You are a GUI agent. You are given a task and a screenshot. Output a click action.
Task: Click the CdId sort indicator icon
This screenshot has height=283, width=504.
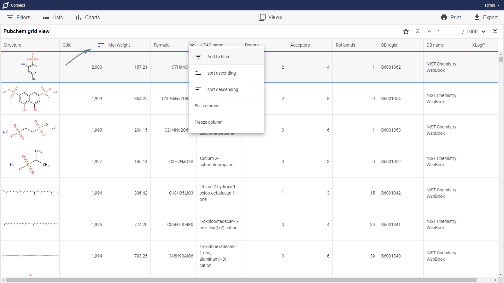(101, 45)
